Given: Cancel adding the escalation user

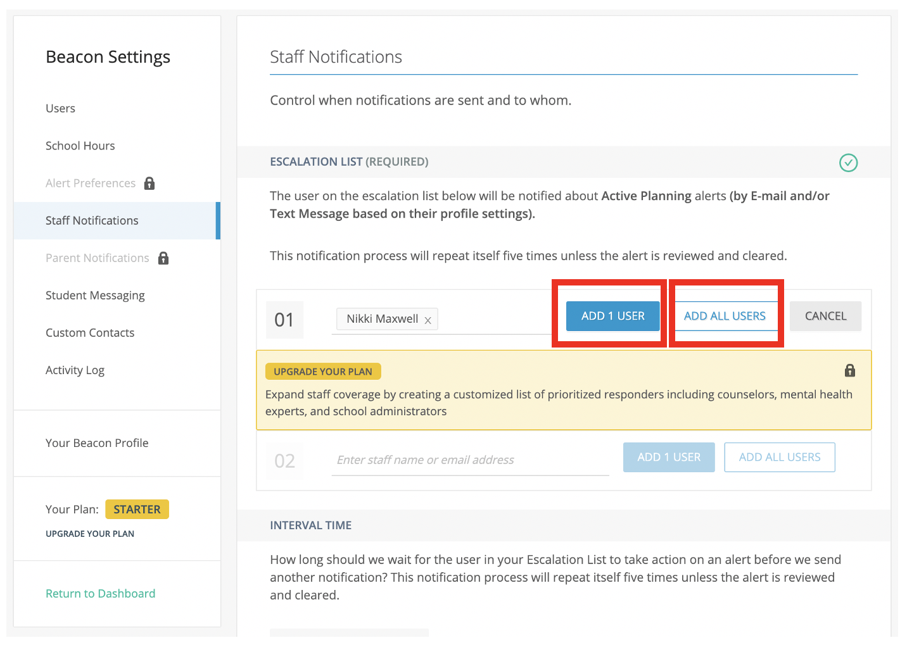Looking at the screenshot, I should (825, 316).
